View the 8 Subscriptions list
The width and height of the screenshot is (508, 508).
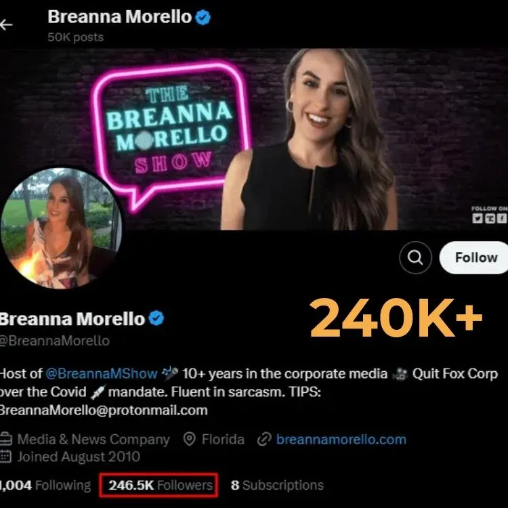point(277,485)
